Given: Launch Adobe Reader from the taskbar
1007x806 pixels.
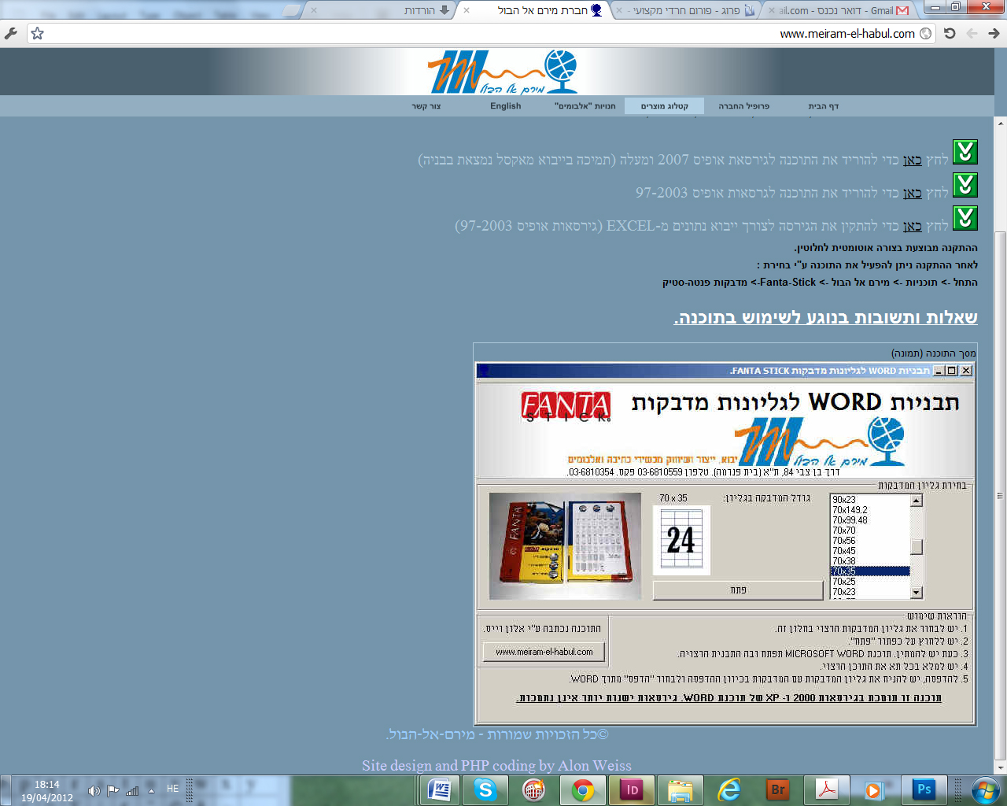Looking at the screenshot, I should (826, 789).
